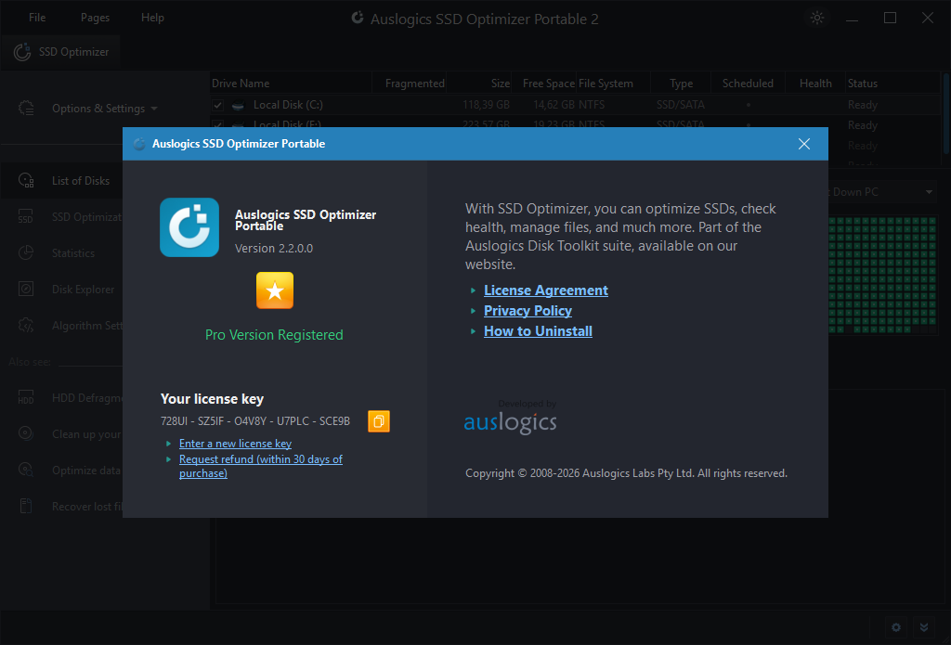Open the File menu
The height and width of the screenshot is (645, 951).
(x=37, y=18)
